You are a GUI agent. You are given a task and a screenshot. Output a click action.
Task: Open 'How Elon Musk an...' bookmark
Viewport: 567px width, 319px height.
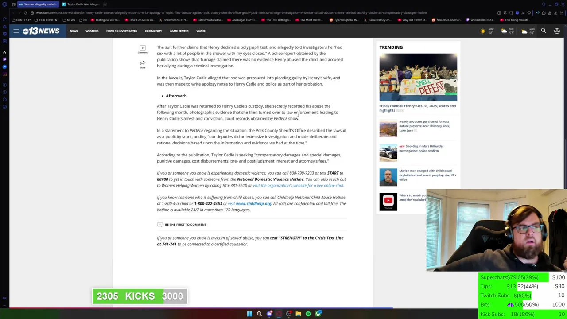click(140, 20)
